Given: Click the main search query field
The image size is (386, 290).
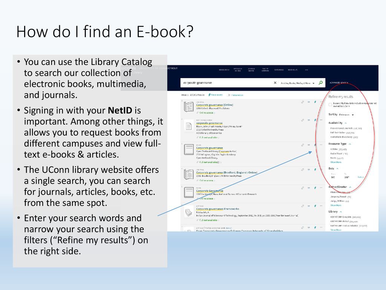Looking at the screenshot, I should coord(227,83).
